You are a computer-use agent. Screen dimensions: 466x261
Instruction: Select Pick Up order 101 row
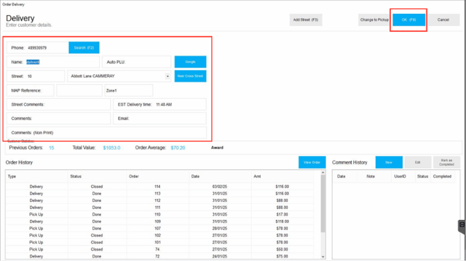point(159,242)
